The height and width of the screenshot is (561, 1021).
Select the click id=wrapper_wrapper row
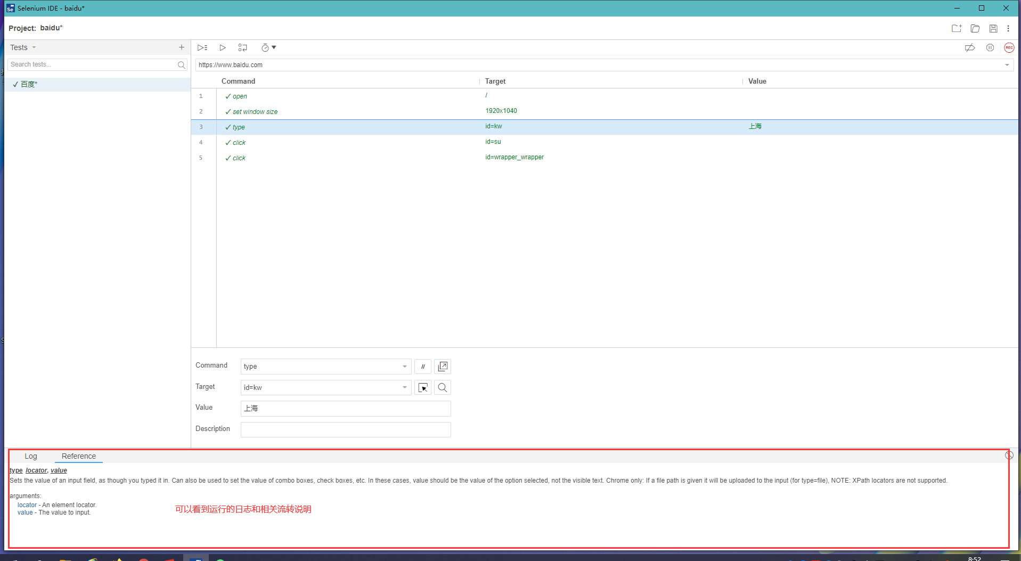point(605,158)
